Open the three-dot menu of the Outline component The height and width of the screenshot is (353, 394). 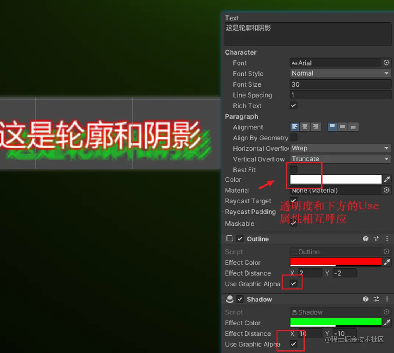387,239
